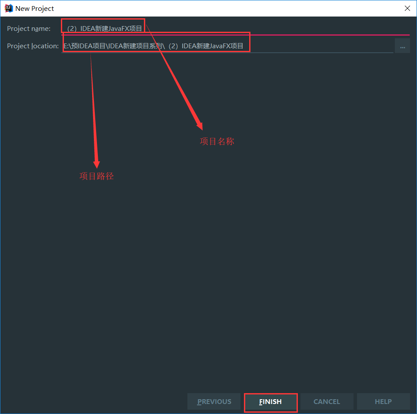Click the red outline around the name field

tap(103, 19)
